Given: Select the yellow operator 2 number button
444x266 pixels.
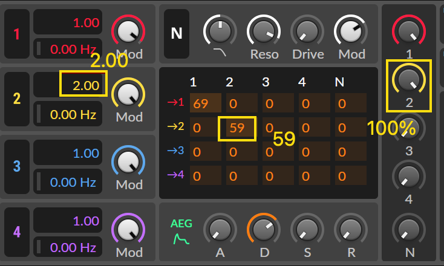Looking at the screenshot, I should pos(17,99).
